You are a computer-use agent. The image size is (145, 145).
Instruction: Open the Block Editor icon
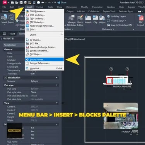80,20
